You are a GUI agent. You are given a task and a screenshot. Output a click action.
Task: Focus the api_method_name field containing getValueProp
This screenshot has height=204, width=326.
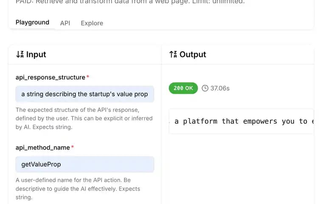point(84,164)
